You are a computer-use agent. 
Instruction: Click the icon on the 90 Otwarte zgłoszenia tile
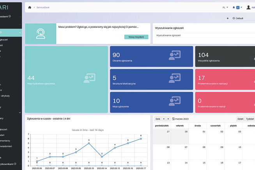pyautogui.click(x=174, y=55)
